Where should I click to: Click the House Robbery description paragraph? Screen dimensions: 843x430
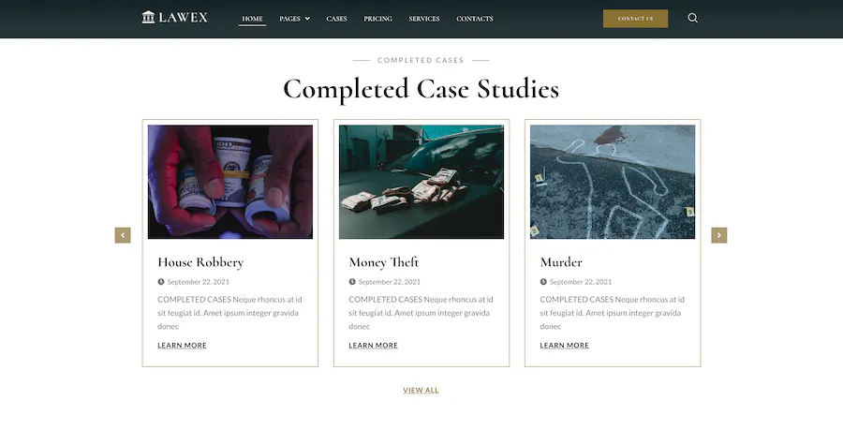click(x=229, y=313)
